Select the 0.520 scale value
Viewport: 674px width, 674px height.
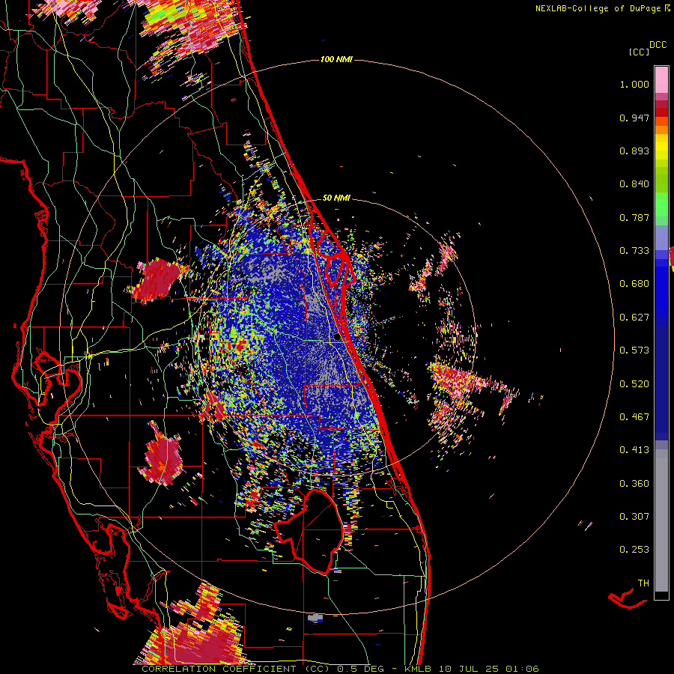click(634, 384)
